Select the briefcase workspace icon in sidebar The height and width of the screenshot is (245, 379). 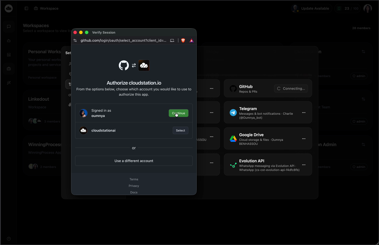pyautogui.click(x=9, y=69)
